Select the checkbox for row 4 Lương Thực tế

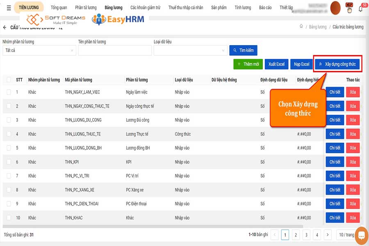(9, 134)
